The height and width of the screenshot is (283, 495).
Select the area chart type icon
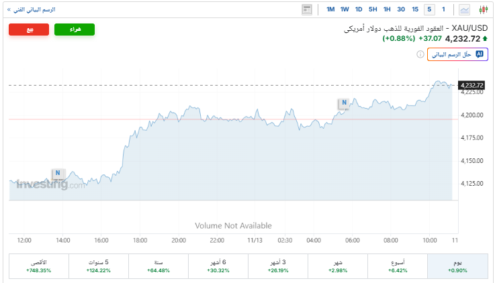coord(464,9)
